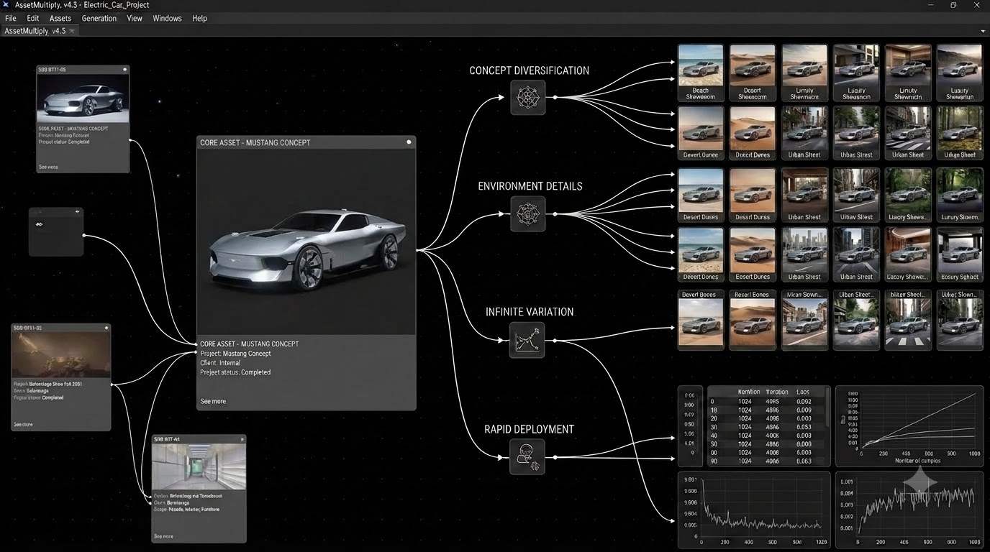Open the Assets menu
Screen dimensions: 990x552
pyautogui.click(x=60, y=18)
